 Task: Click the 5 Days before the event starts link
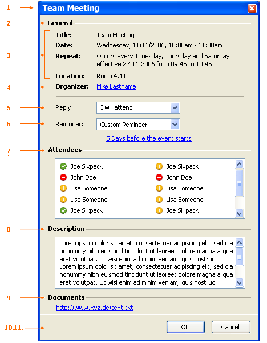(x=149, y=138)
